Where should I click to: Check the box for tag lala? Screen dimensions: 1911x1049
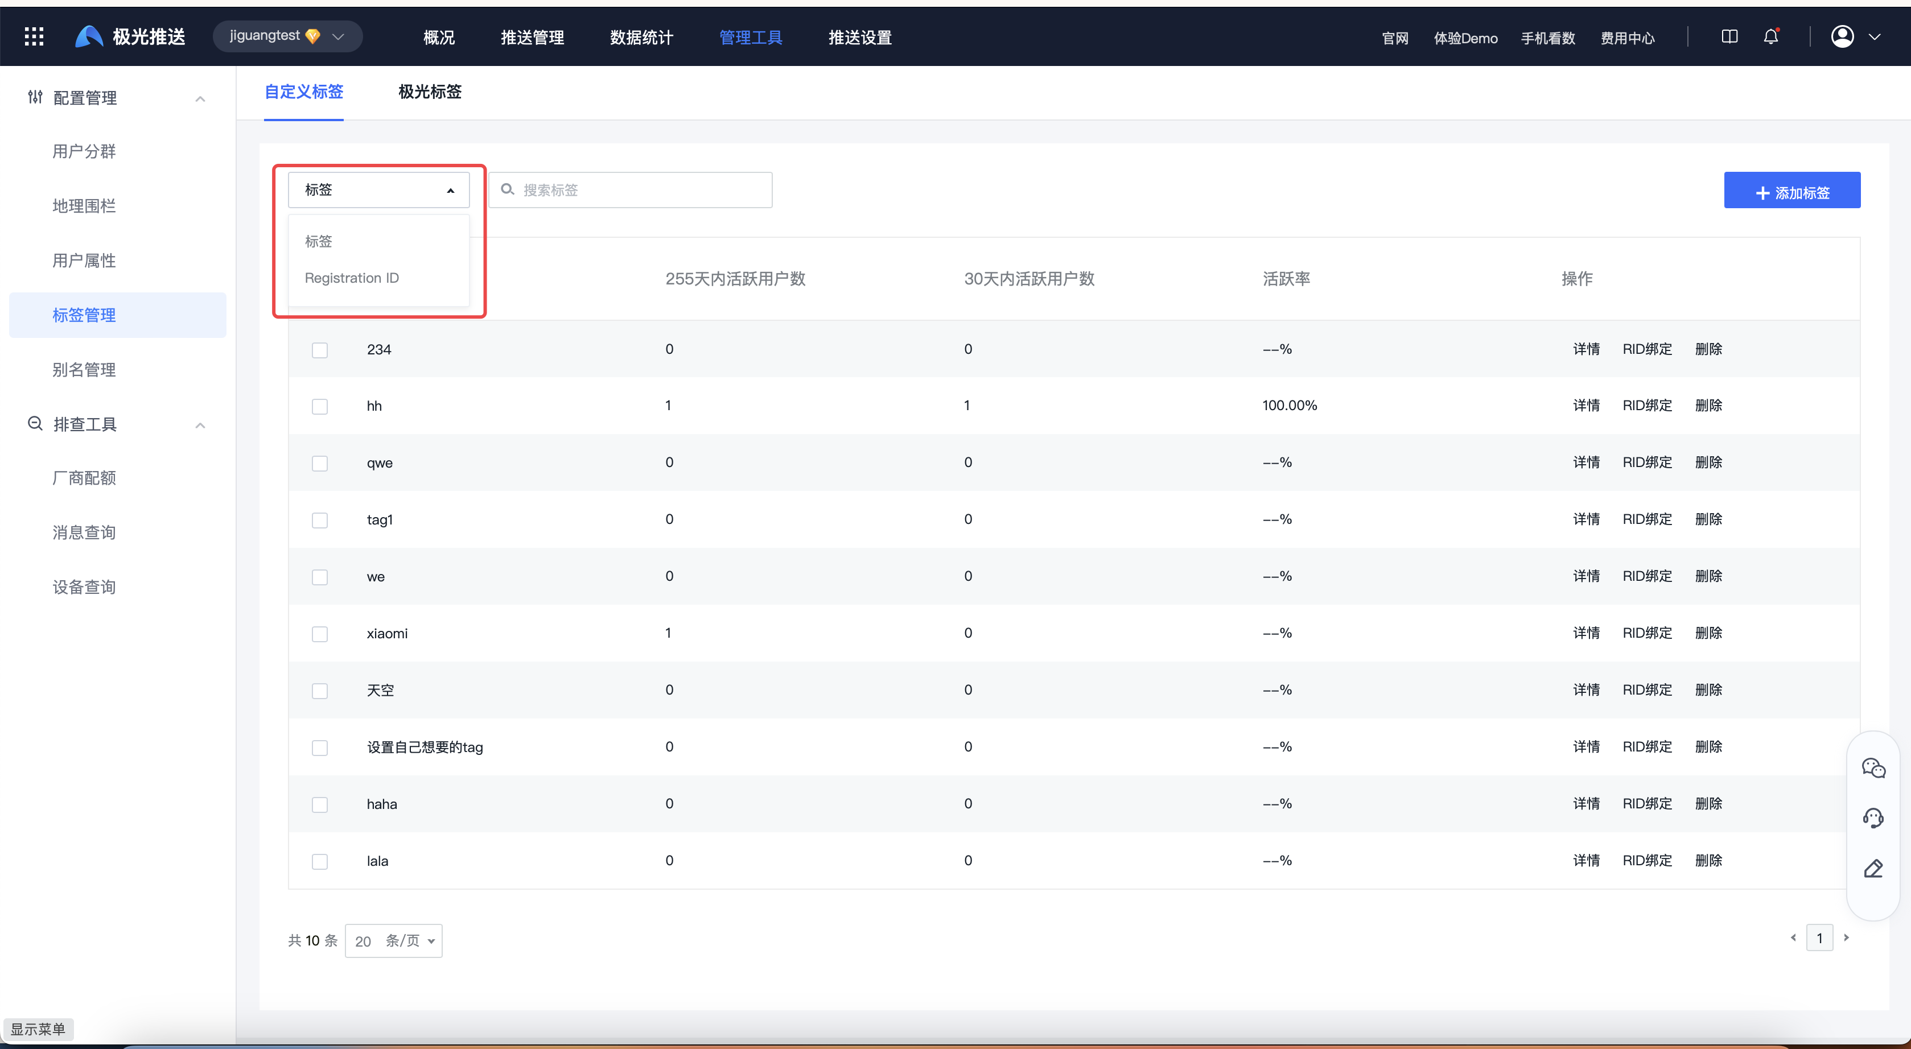point(320,861)
